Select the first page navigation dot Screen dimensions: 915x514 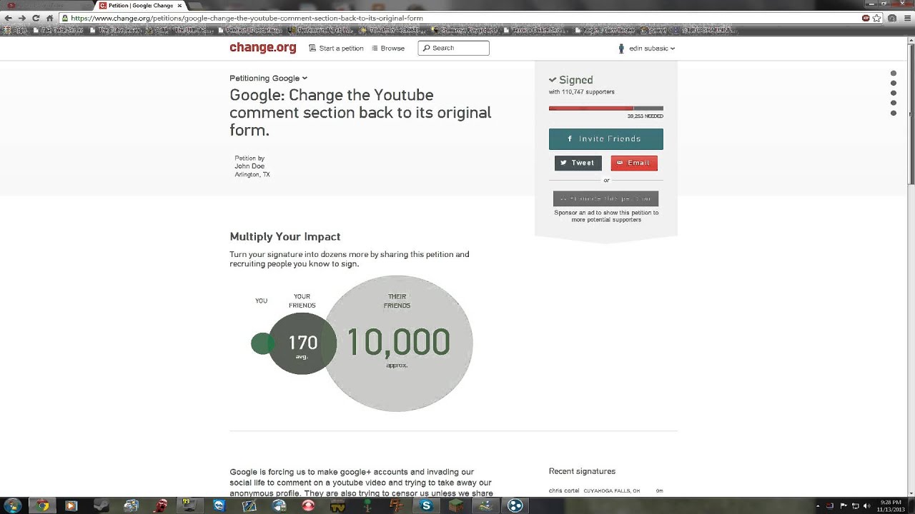tap(894, 73)
